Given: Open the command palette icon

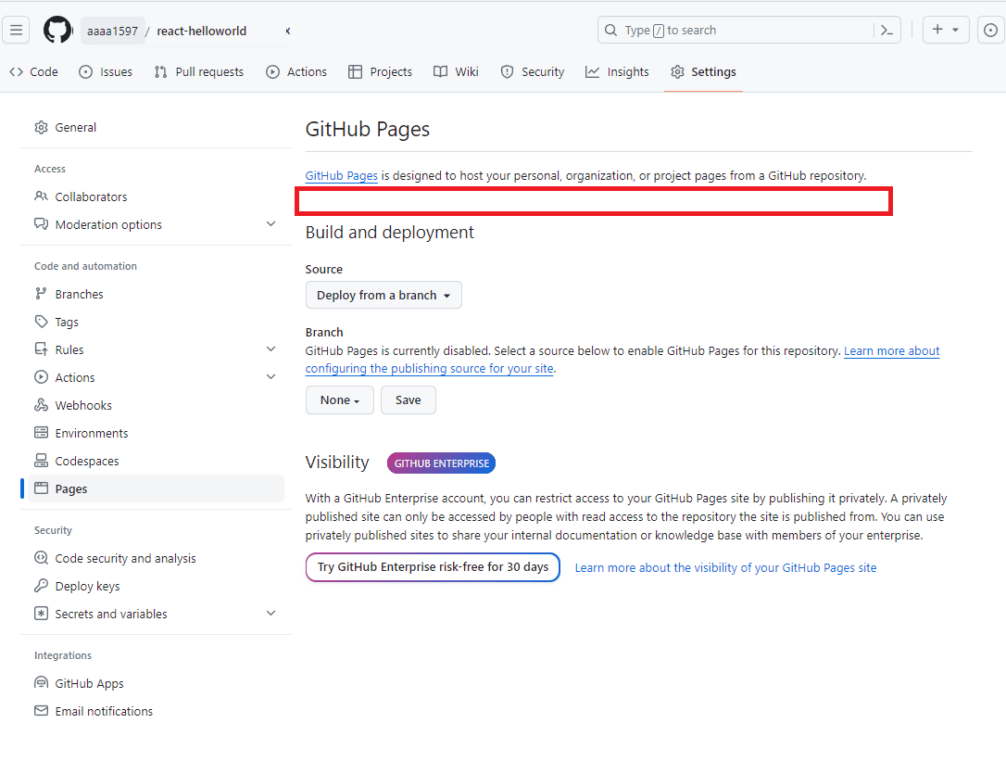Looking at the screenshot, I should coord(887,31).
